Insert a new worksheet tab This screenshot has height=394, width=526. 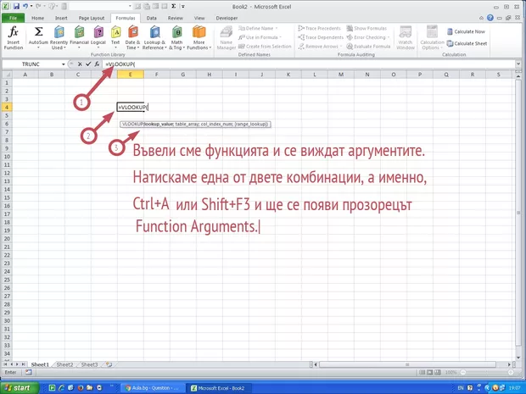[109, 364]
